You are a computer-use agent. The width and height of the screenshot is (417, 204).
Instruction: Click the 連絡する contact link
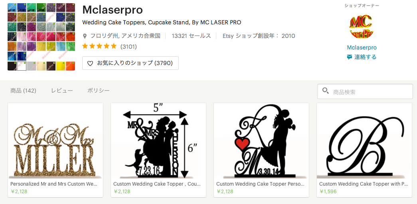click(365, 57)
